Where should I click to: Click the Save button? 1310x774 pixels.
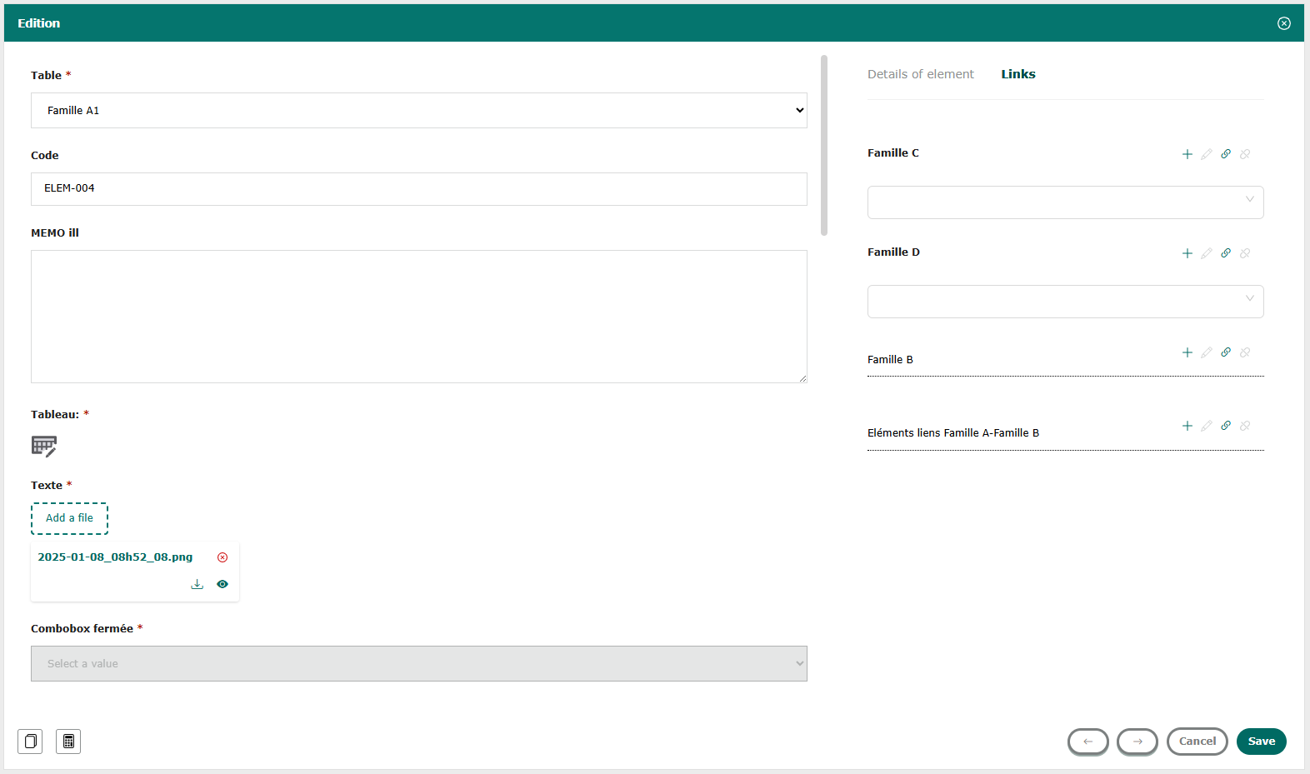[1261, 741]
